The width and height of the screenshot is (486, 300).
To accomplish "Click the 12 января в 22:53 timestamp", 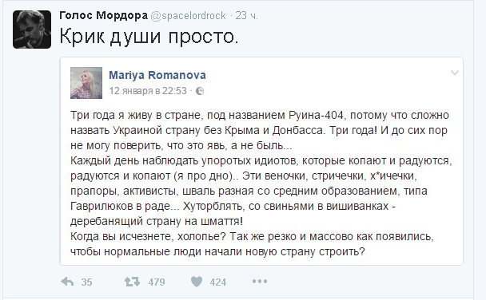I will tap(148, 91).
